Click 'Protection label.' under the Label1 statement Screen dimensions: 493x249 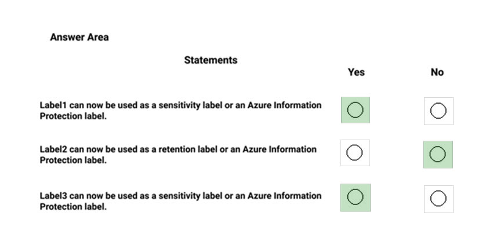(73, 116)
